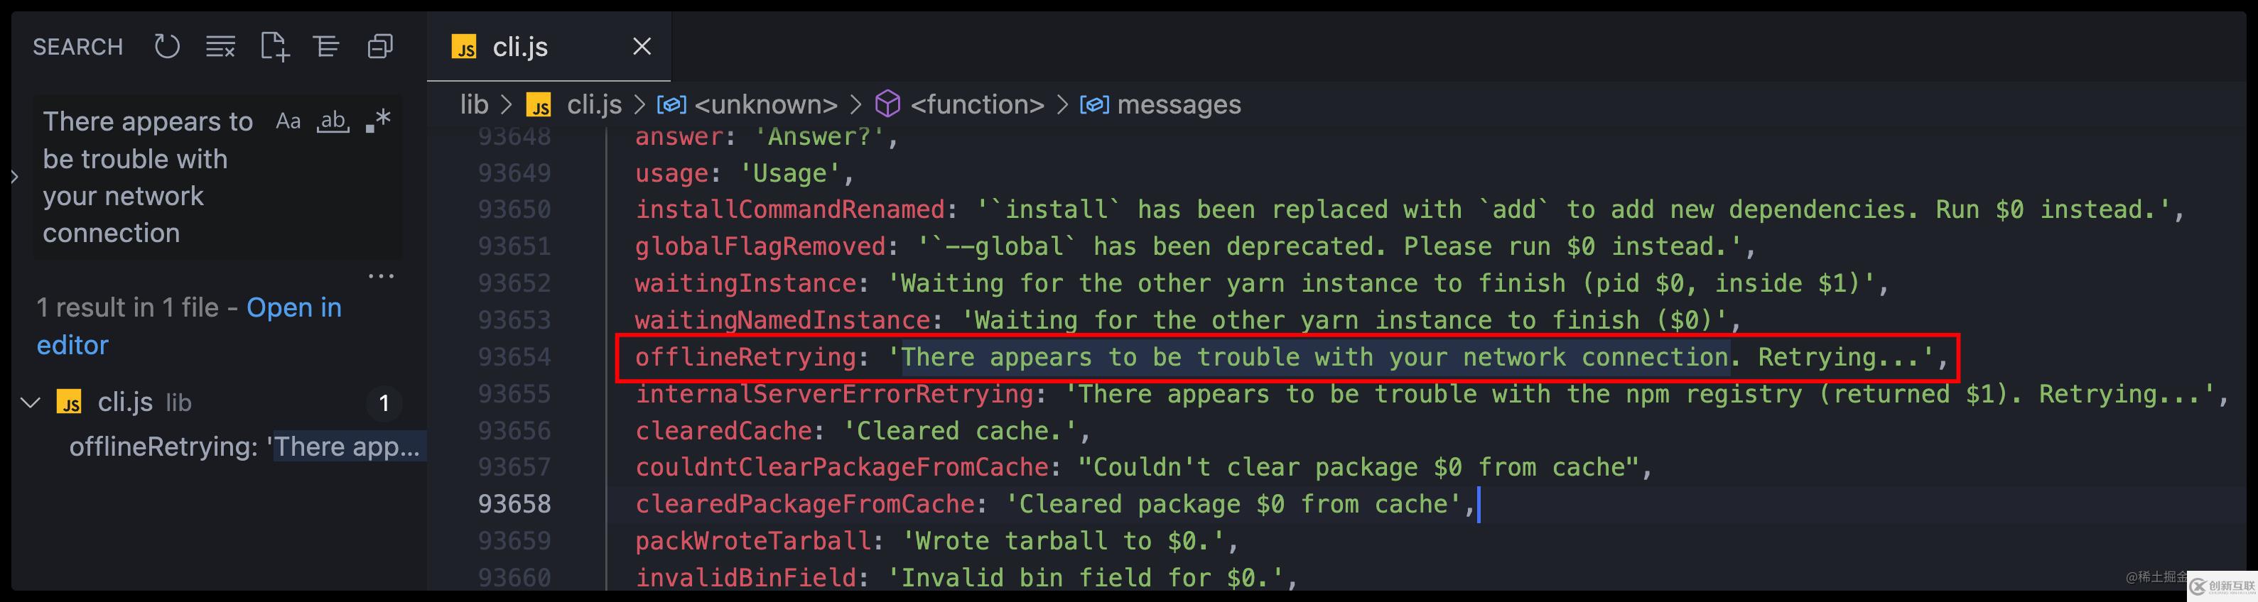Screen dimensions: 2258x602
Task: Click inside the search query field
Action: point(149,177)
